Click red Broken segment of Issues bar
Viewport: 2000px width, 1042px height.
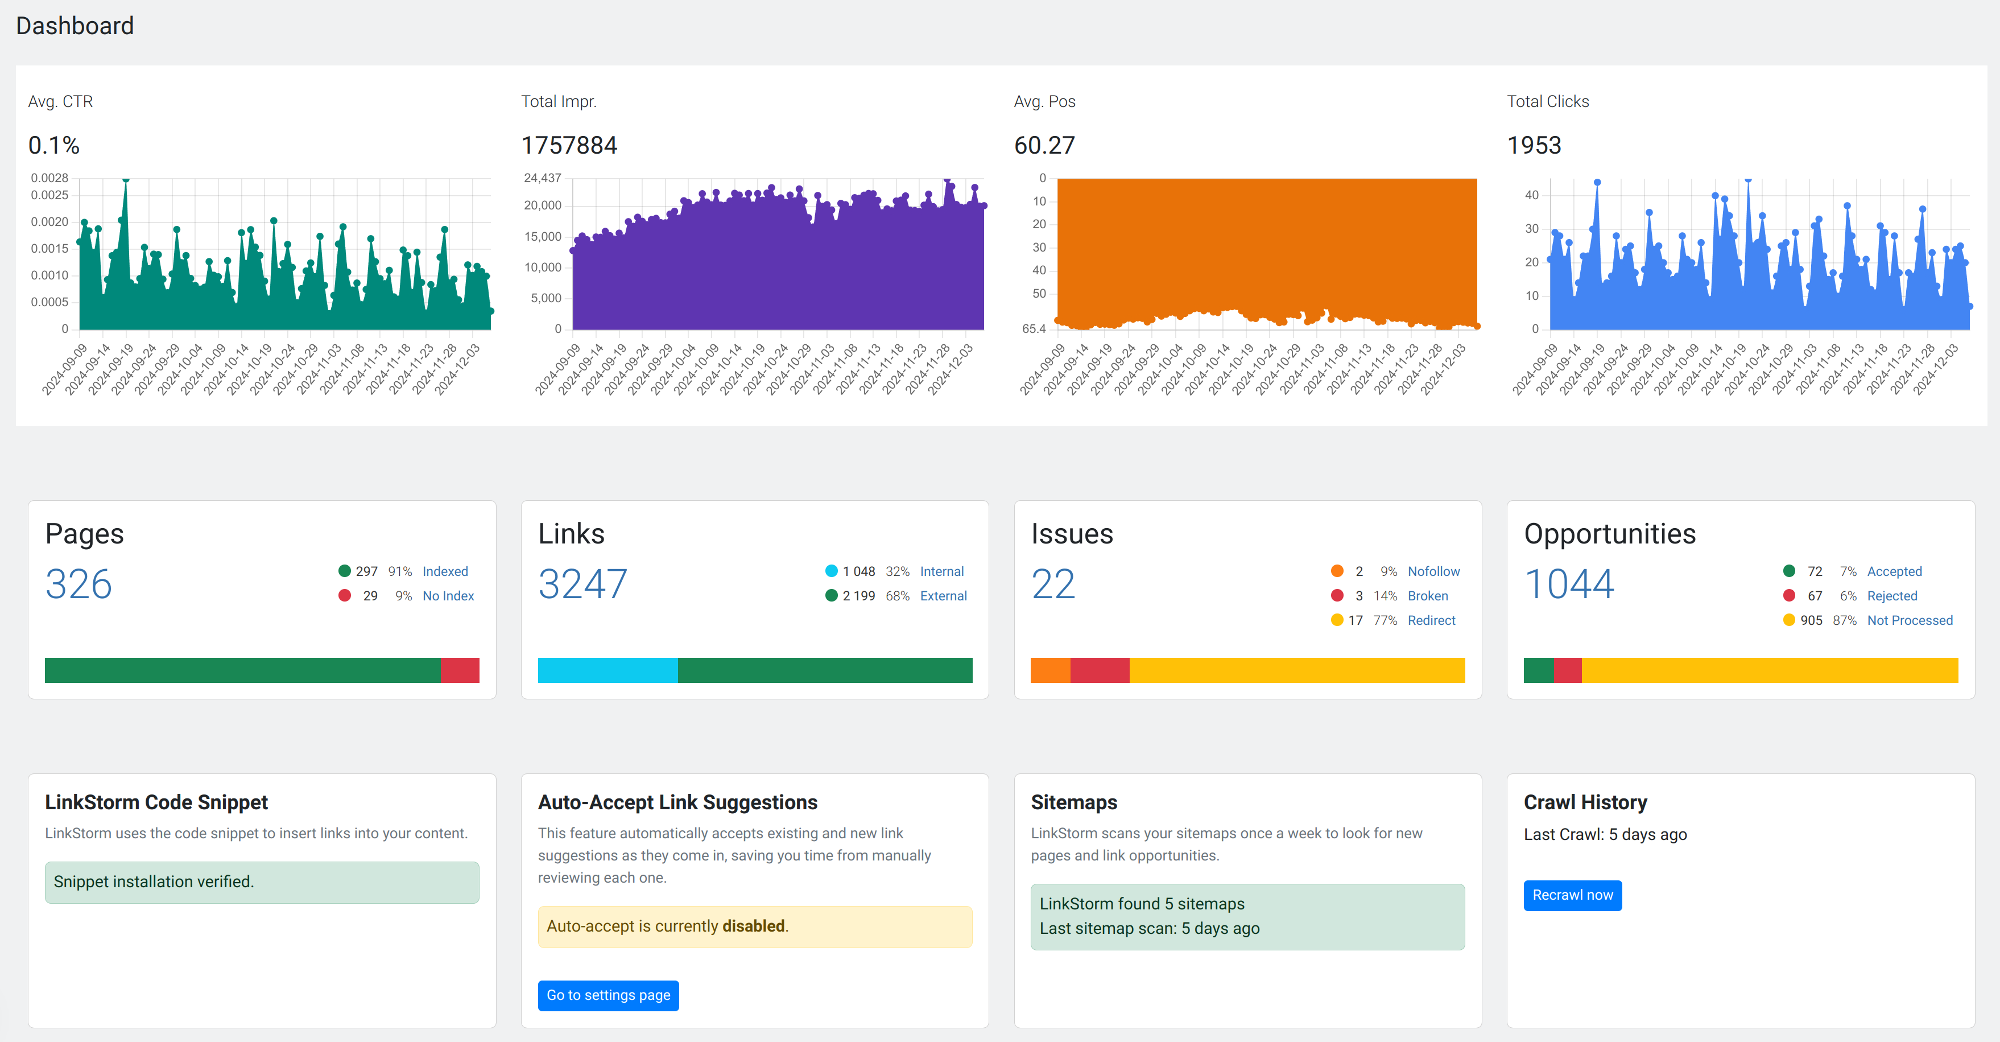[x=1100, y=670]
